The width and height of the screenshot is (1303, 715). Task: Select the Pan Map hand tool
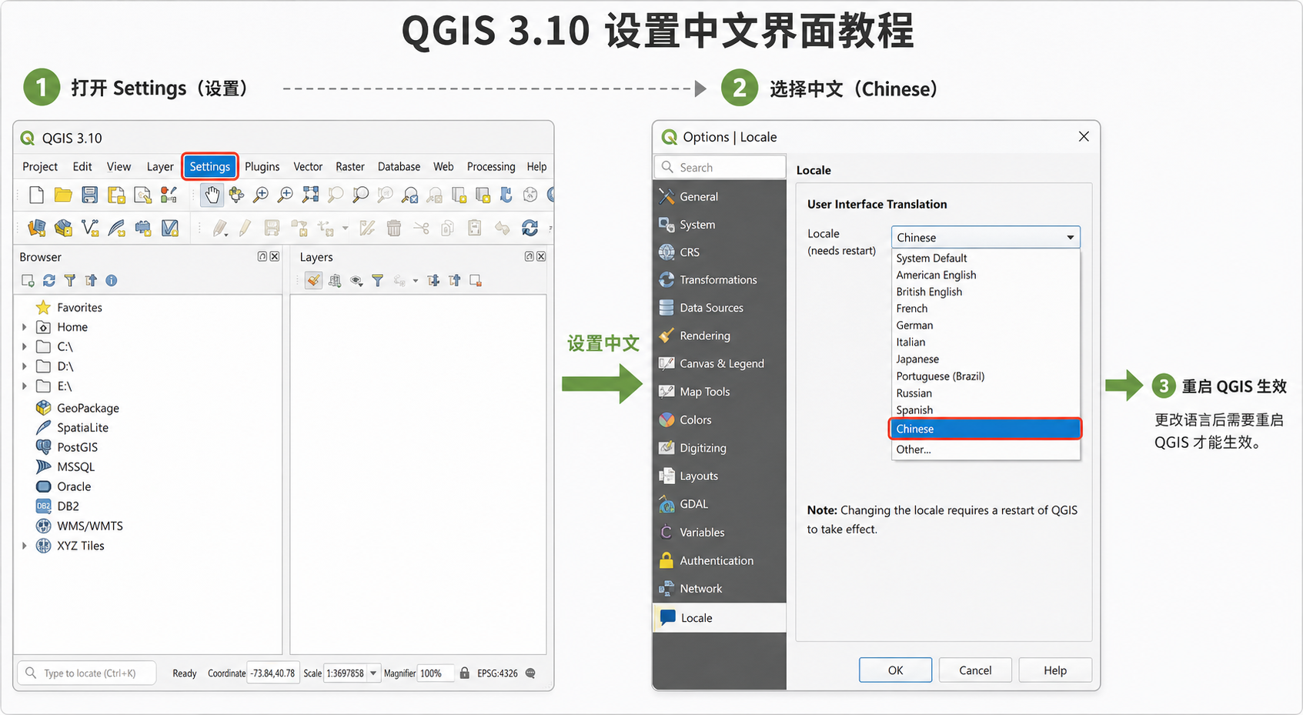[212, 195]
